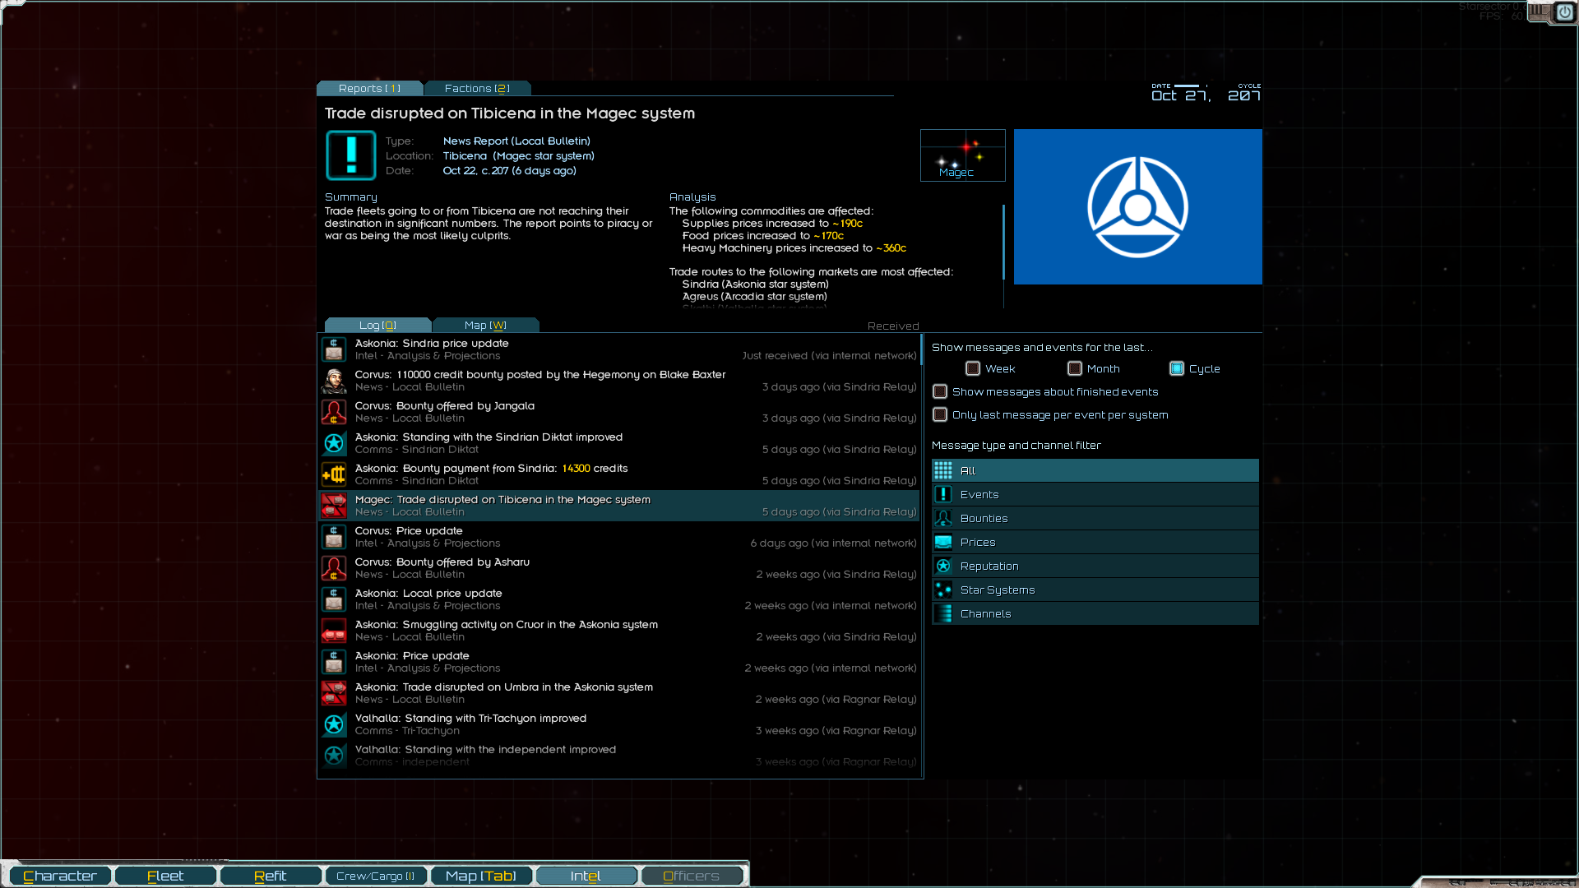This screenshot has width=1579, height=888.
Task: Click the Cruor smuggling activity icon
Action: pyautogui.click(x=334, y=631)
